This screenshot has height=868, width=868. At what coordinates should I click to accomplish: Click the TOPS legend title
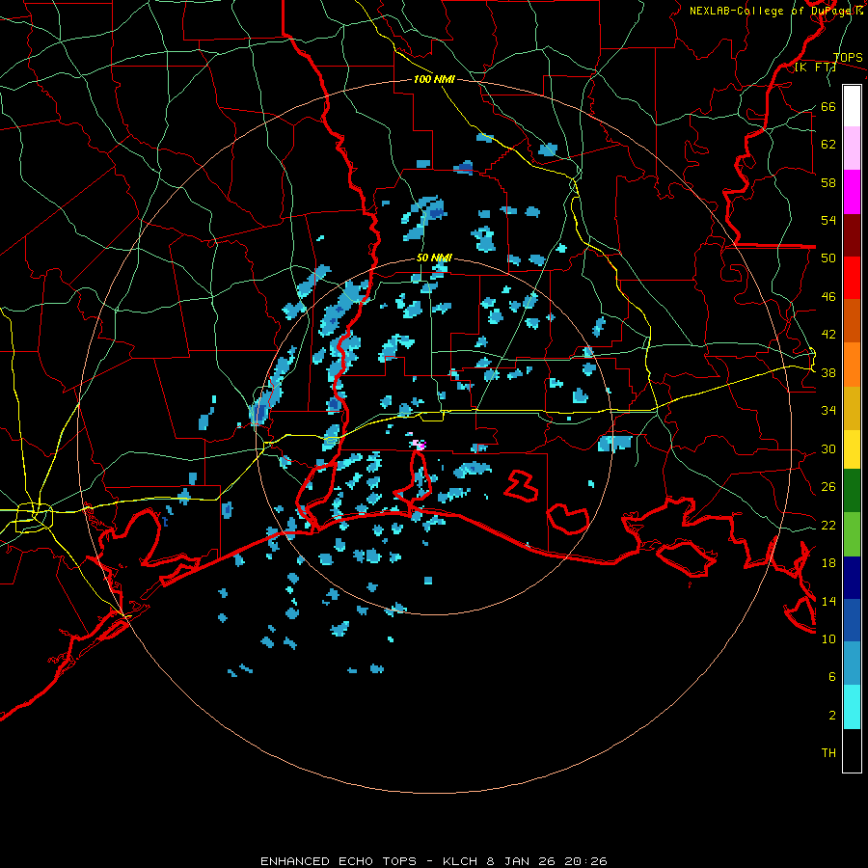click(x=848, y=57)
